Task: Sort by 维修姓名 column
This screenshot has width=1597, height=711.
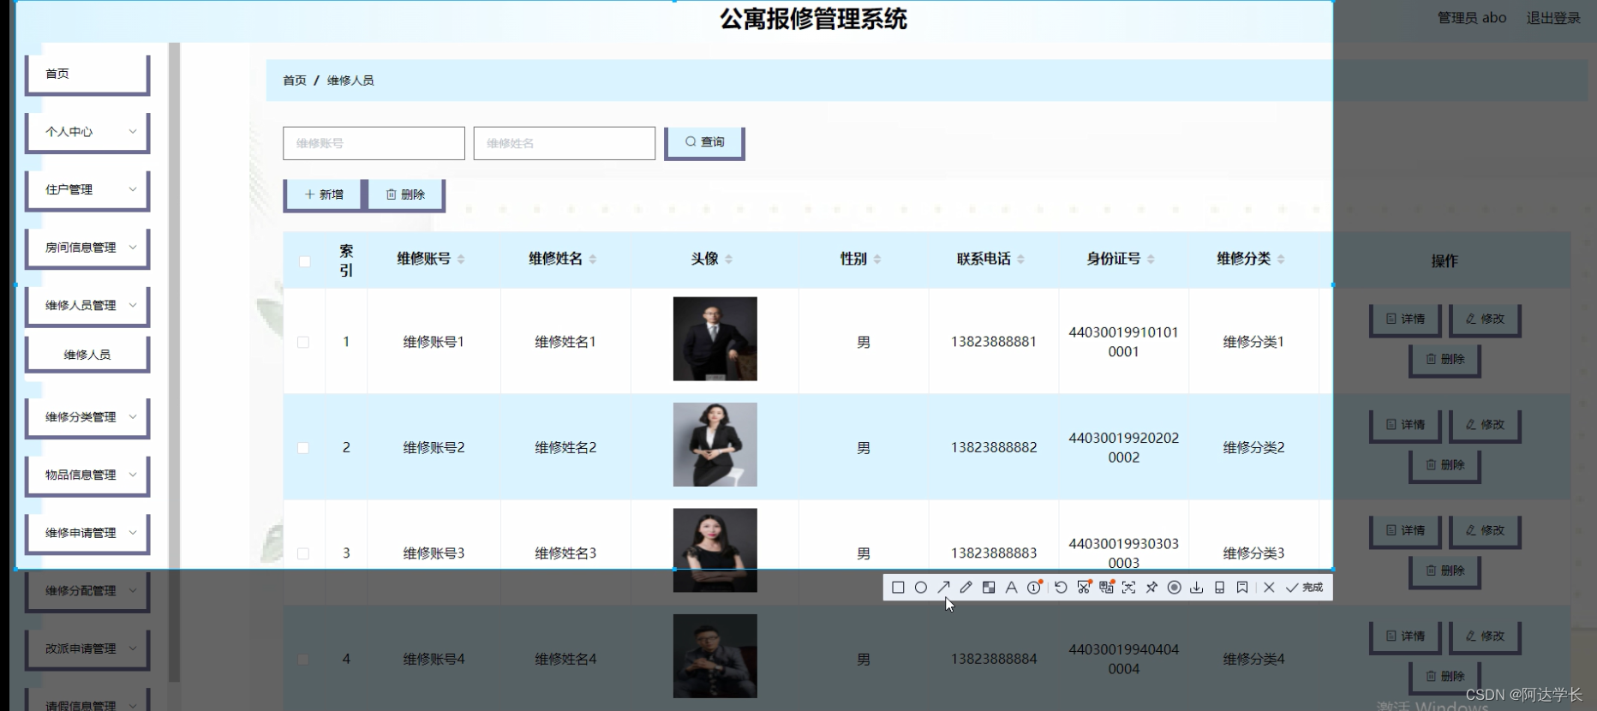Action: (x=593, y=259)
